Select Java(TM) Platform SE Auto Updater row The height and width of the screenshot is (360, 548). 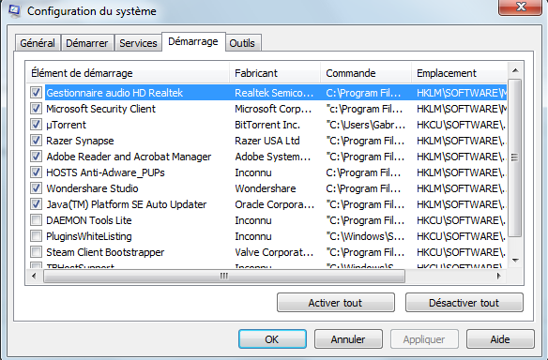[x=266, y=204]
